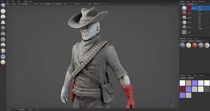The width and height of the screenshot is (210, 111).
Task: Select the shiny metallic material sphere in Materials
Action: pos(207,45)
